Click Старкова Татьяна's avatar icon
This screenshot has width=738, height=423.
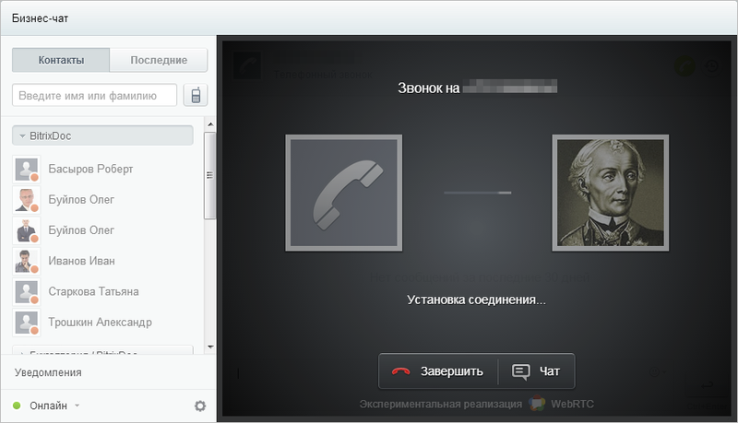click(27, 291)
